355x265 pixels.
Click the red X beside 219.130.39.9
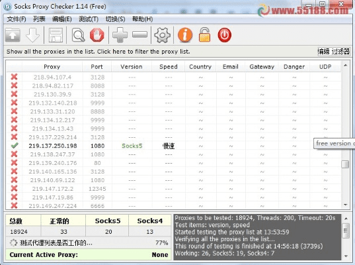[14, 94]
